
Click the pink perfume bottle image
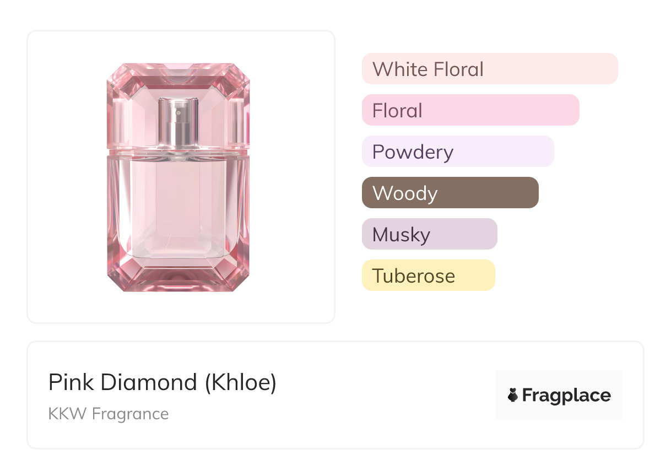(x=178, y=177)
